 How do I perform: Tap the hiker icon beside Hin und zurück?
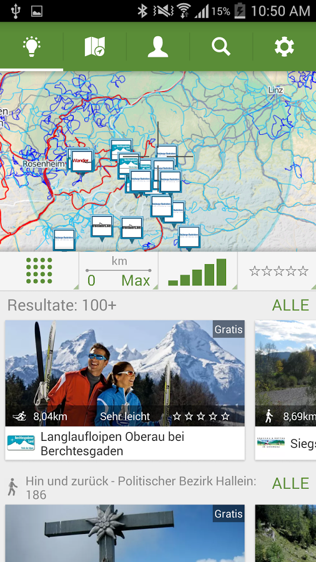point(12,487)
